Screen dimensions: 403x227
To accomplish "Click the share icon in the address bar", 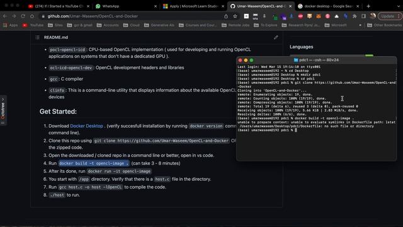I will click(226, 16).
